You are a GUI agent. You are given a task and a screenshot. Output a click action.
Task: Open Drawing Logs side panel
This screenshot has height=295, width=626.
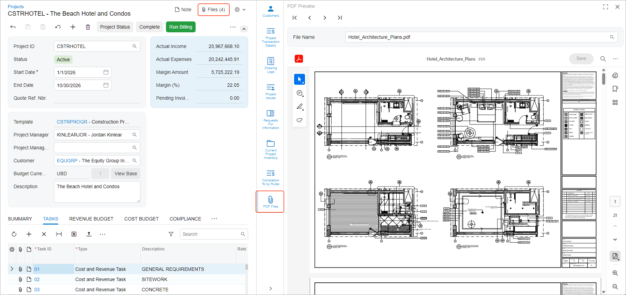click(x=271, y=65)
